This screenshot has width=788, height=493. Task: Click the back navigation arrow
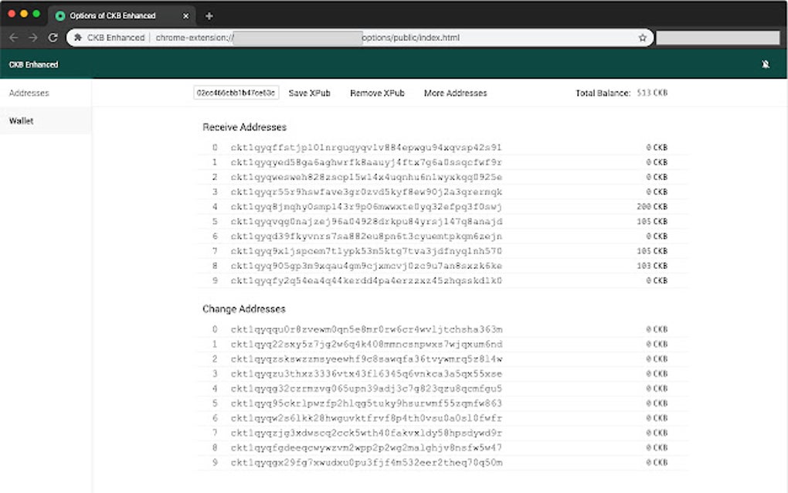(x=14, y=36)
